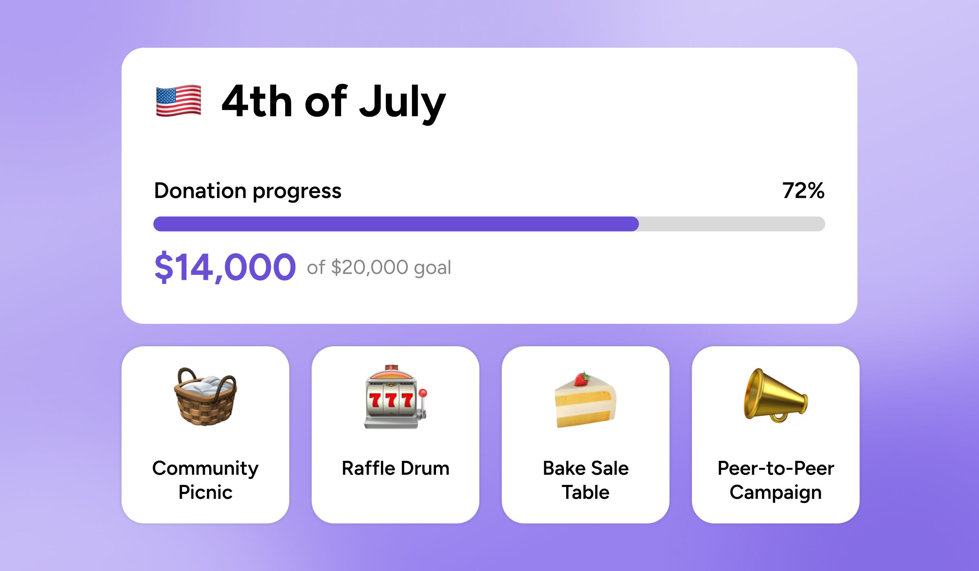The width and height of the screenshot is (979, 571).
Task: Click the picnic basket icon
Action: click(205, 396)
